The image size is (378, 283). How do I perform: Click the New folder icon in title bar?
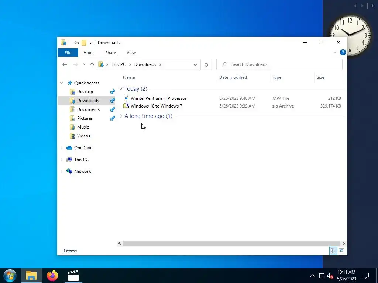tap(84, 43)
